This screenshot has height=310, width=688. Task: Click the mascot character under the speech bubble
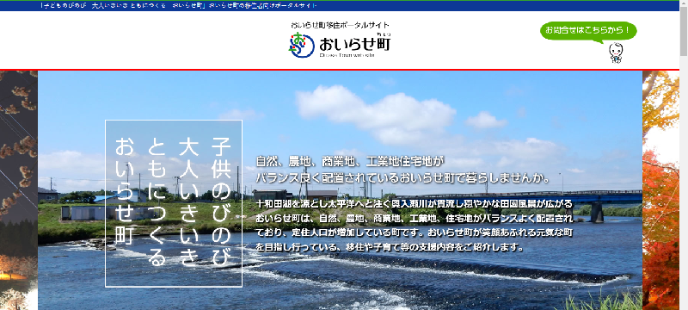click(x=616, y=53)
